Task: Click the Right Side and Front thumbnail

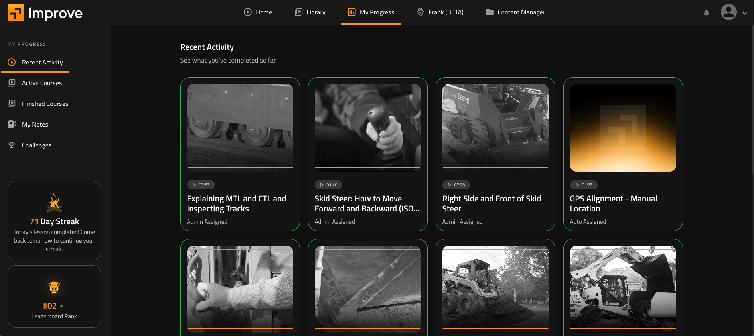Action: click(495, 128)
